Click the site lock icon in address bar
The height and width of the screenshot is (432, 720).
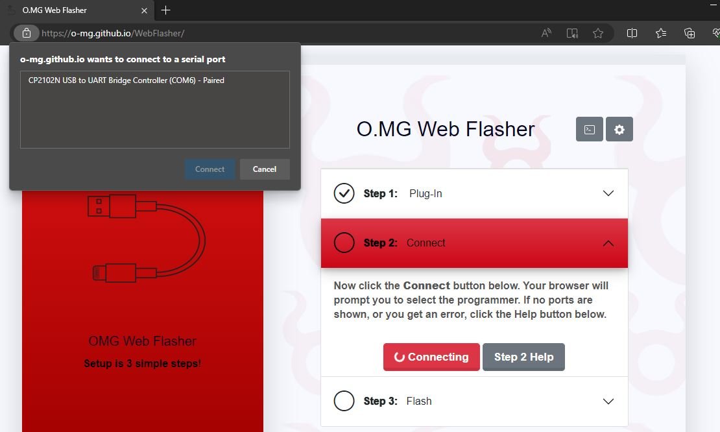point(27,33)
